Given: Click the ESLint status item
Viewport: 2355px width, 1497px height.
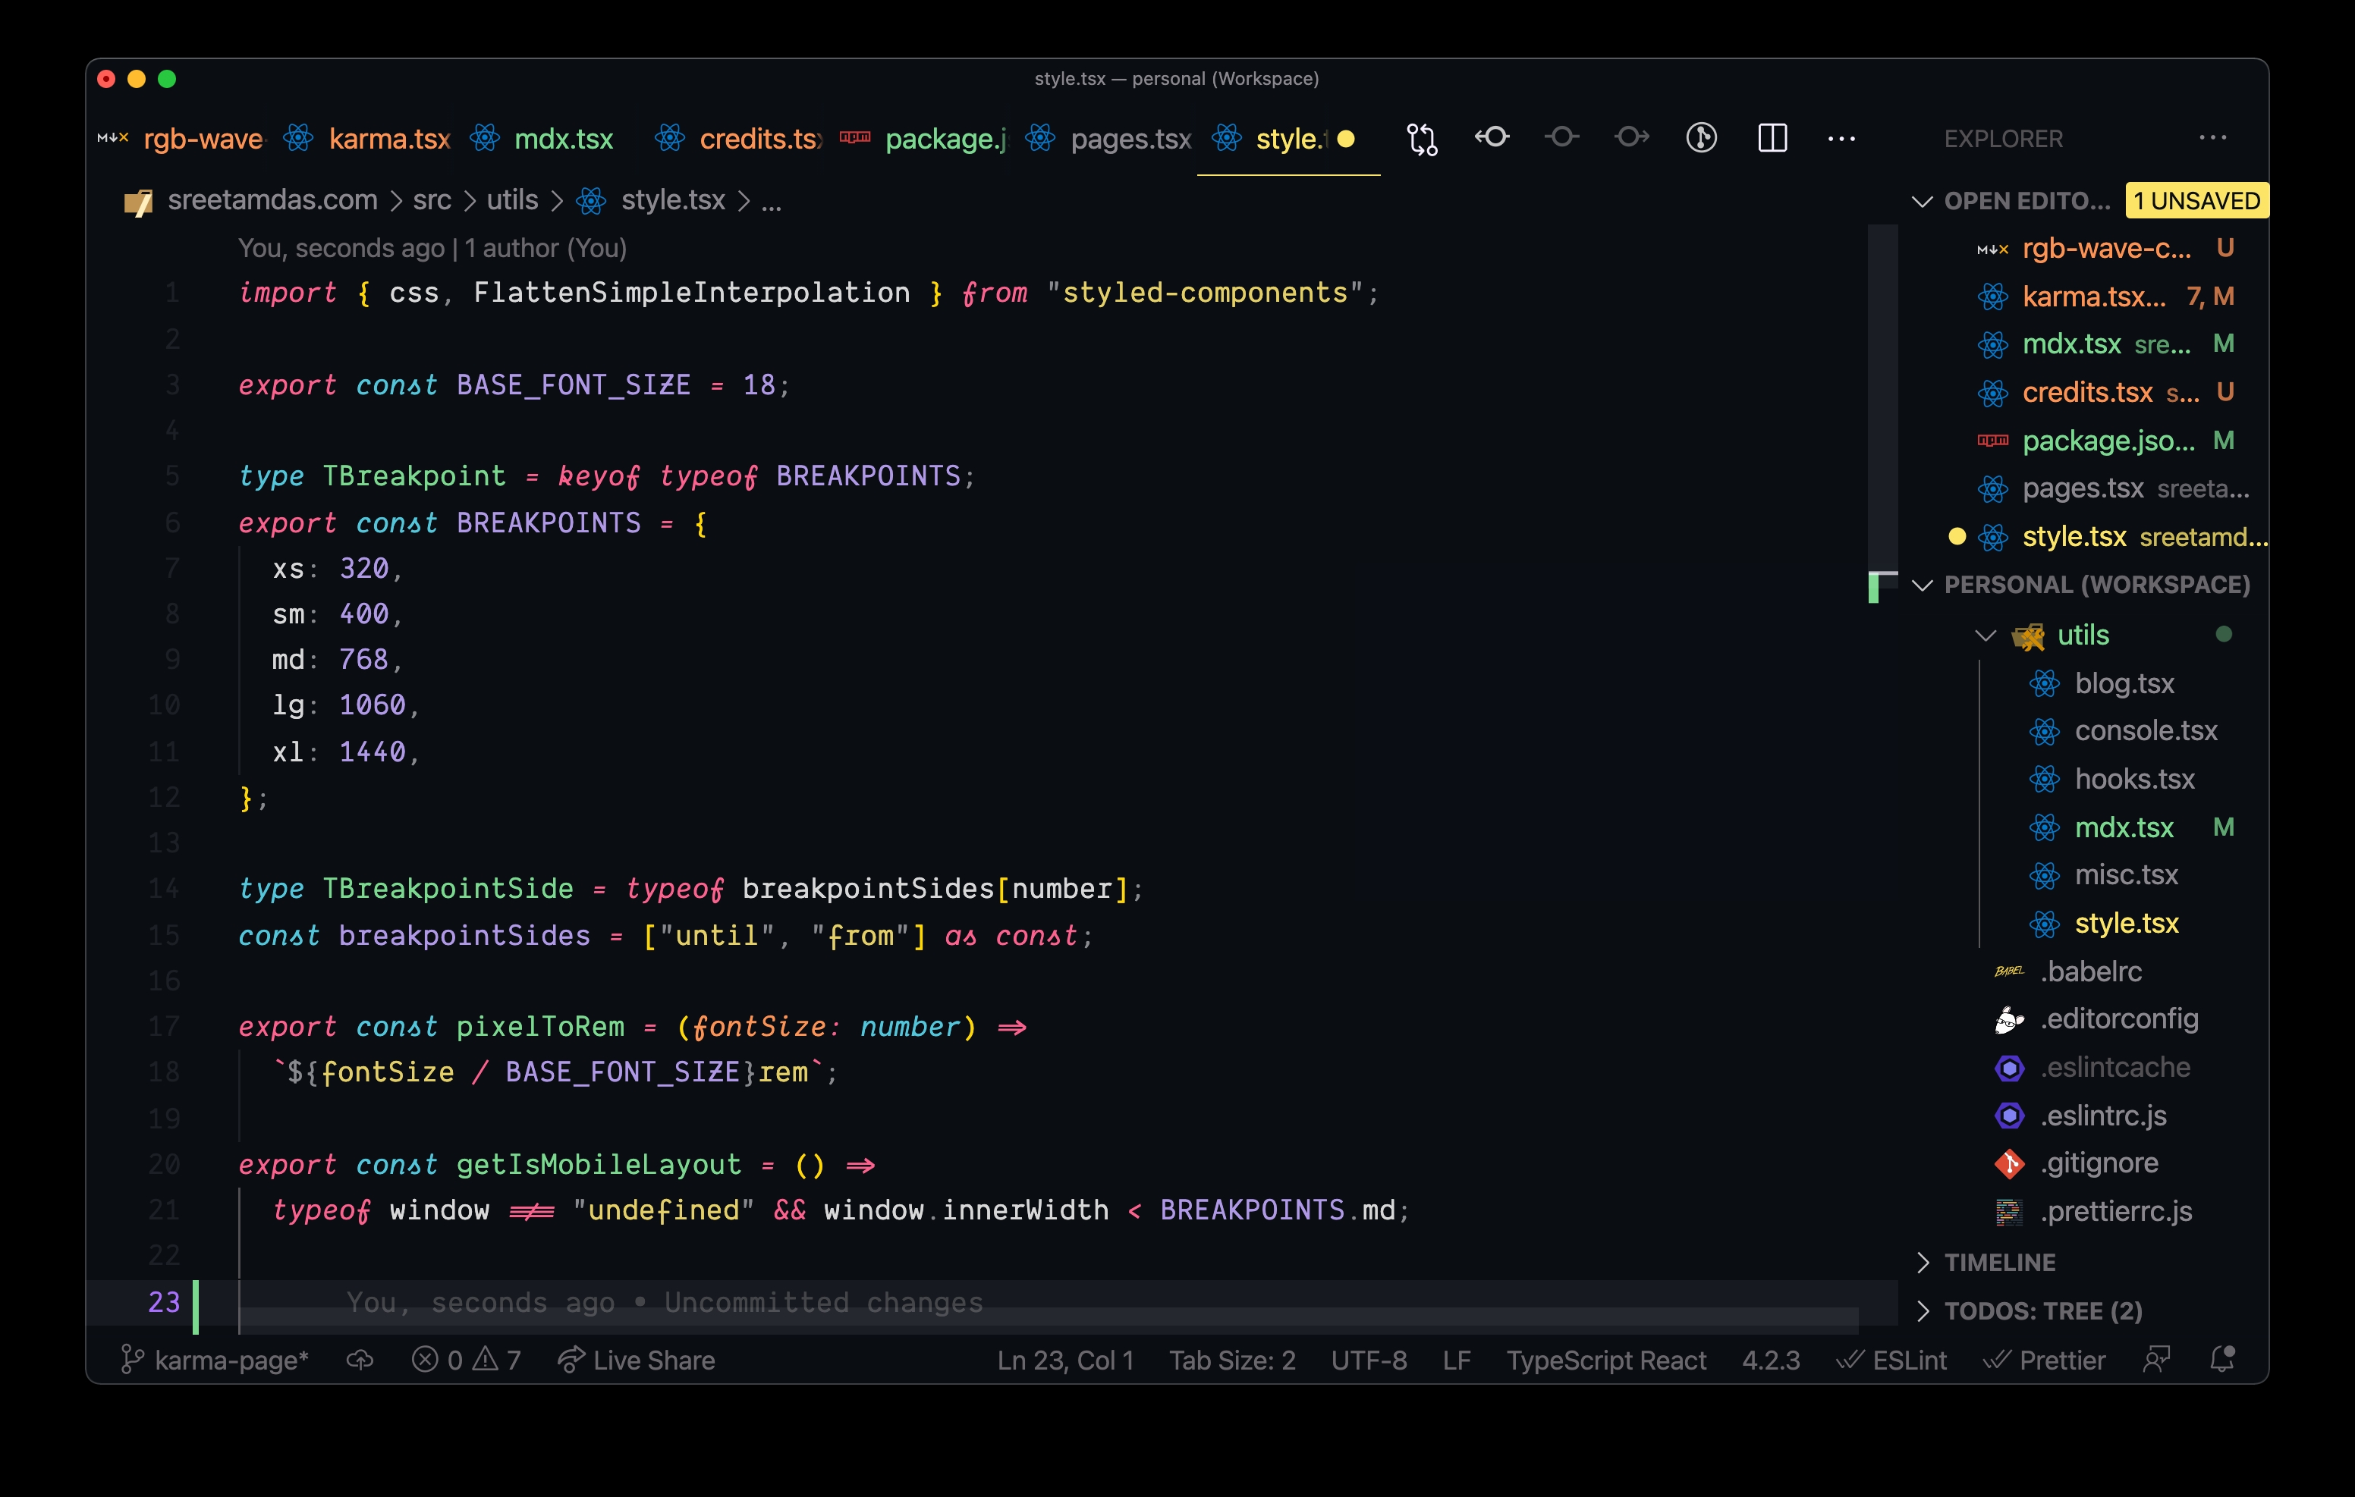Looking at the screenshot, I should [x=1891, y=1360].
